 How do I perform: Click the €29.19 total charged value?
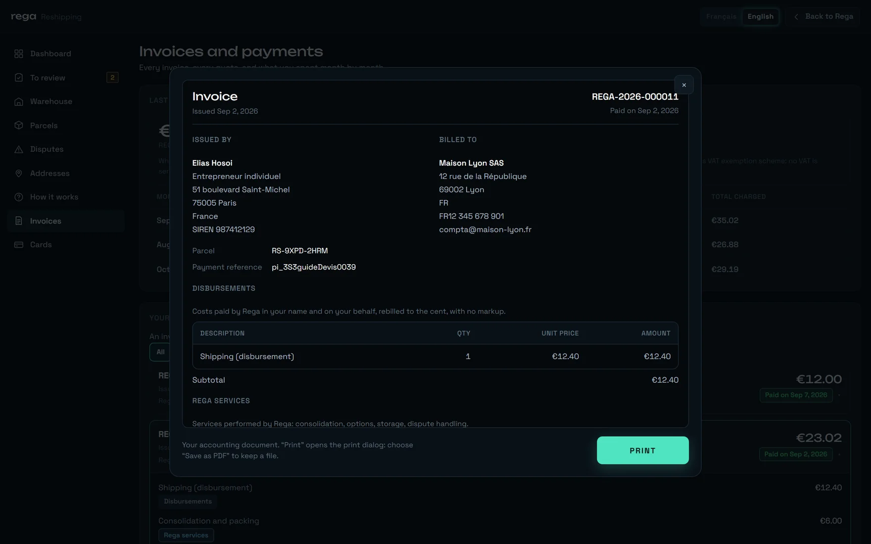coord(725,270)
